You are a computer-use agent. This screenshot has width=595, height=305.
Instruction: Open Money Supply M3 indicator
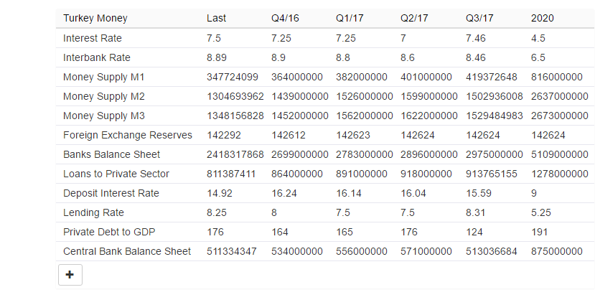[104, 116]
